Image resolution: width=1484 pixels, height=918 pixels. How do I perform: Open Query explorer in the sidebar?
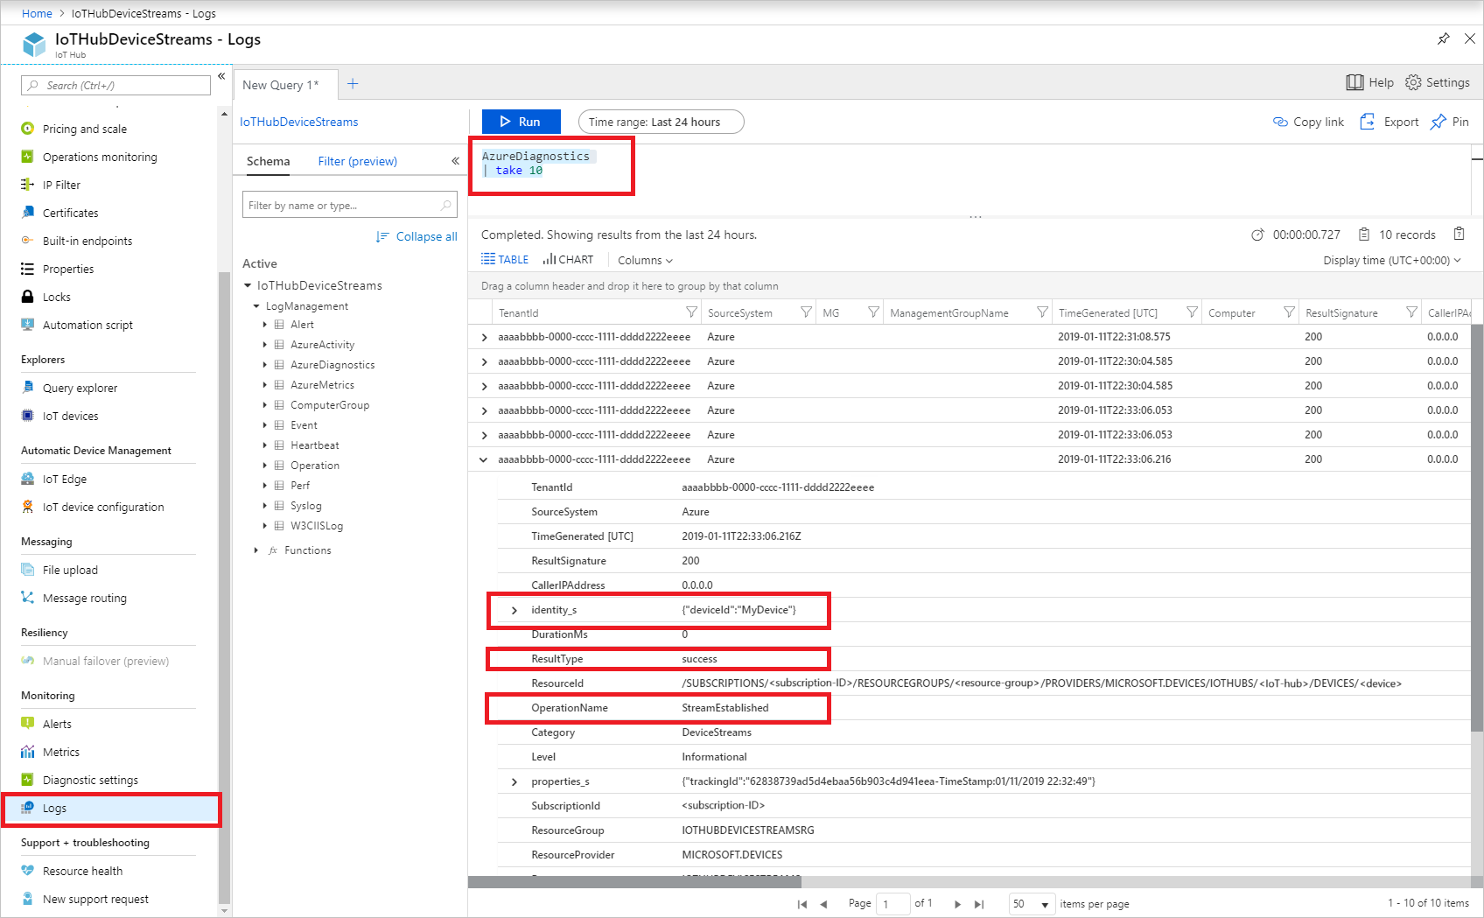coord(80,388)
